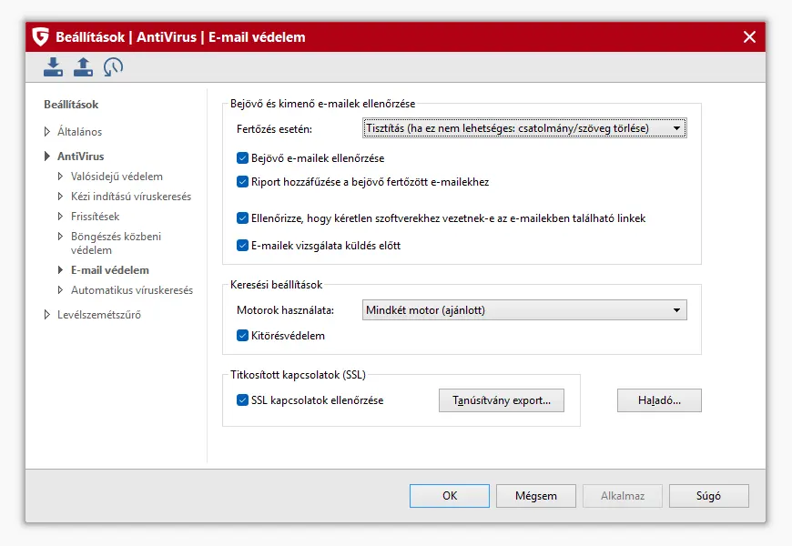
Task: Click the reset settings clock icon
Action: point(113,66)
